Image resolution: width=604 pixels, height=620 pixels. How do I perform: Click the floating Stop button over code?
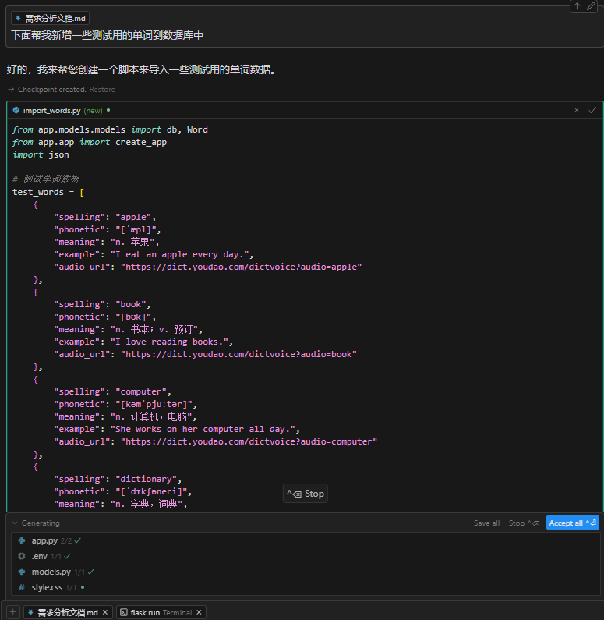coord(306,494)
